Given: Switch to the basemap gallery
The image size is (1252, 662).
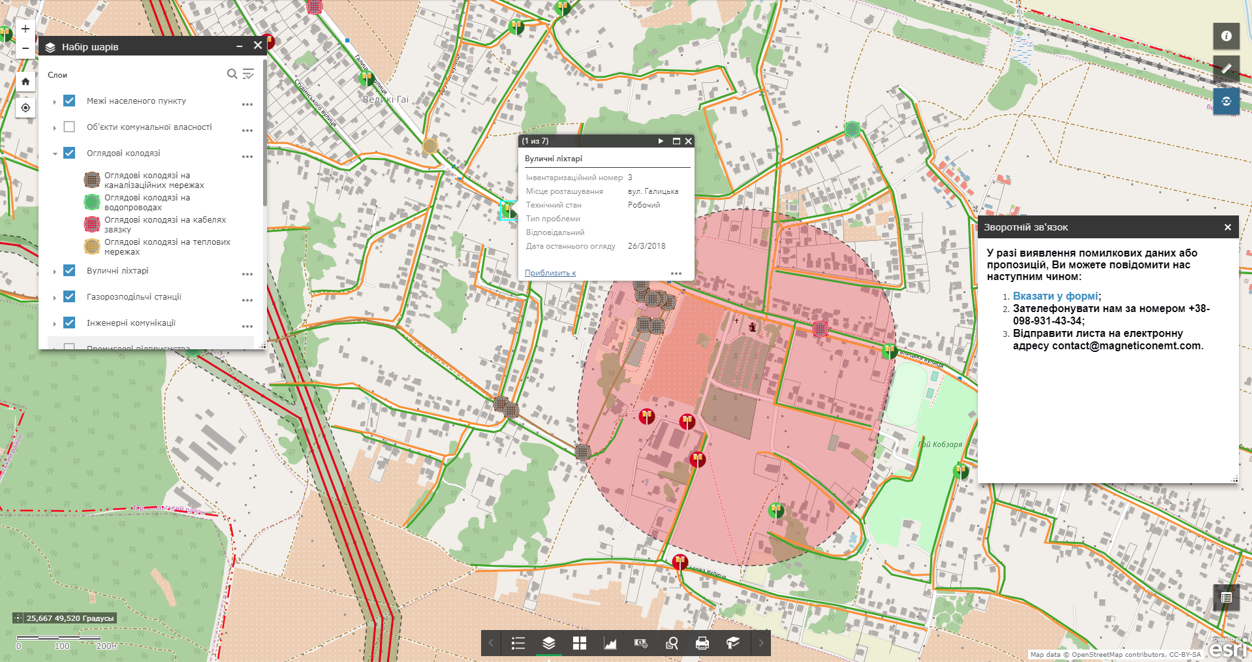Looking at the screenshot, I should click(x=579, y=643).
